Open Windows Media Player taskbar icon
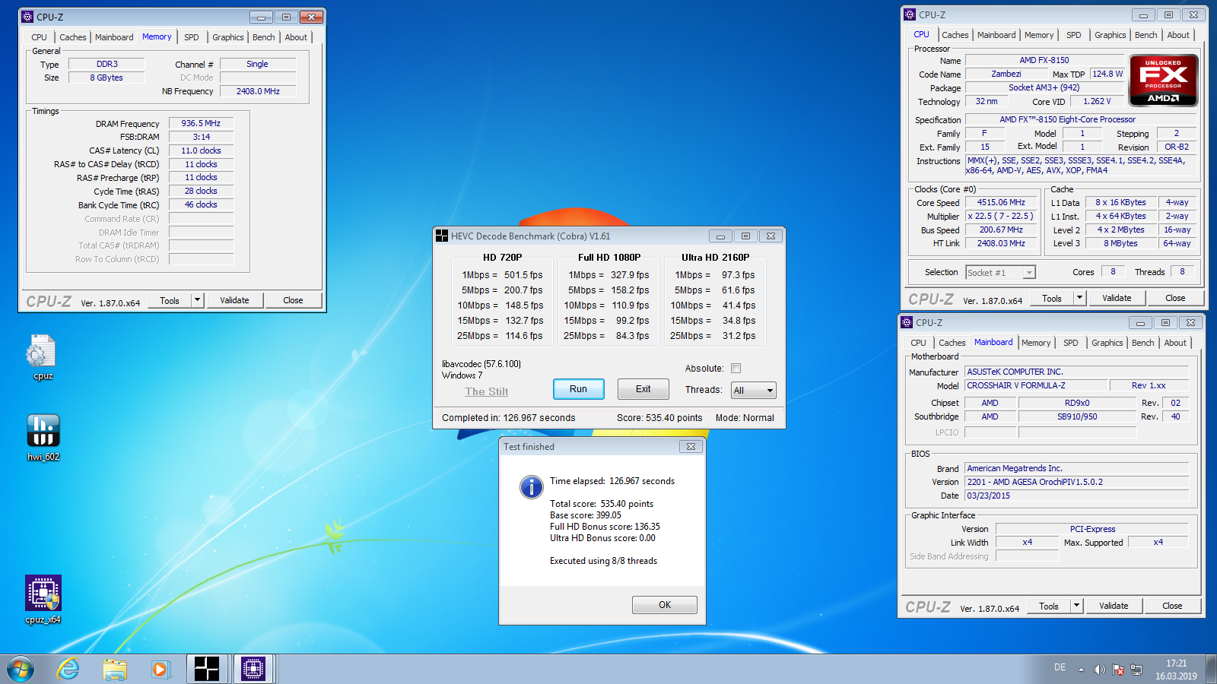1217x684 pixels. click(160, 670)
